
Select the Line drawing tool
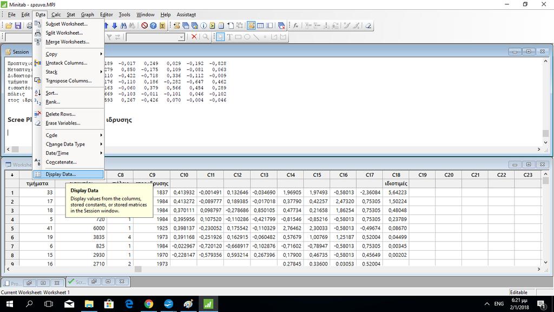tap(256, 37)
